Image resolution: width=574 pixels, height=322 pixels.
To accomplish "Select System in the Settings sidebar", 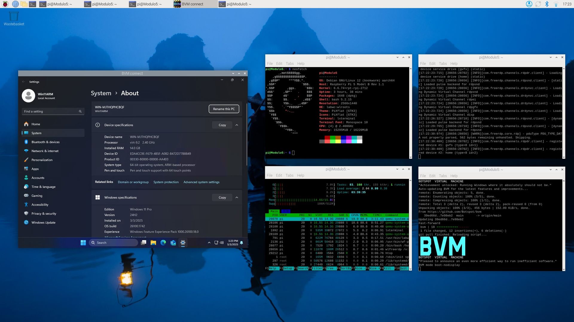I will click(x=36, y=133).
